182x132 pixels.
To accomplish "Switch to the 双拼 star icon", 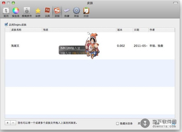I will (x=38, y=12).
